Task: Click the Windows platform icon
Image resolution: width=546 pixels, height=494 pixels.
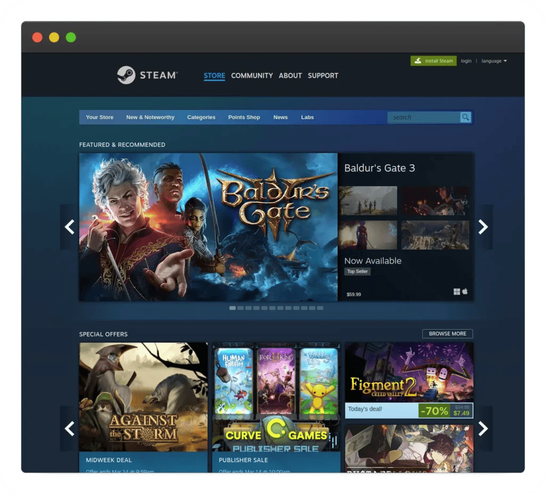Action: (x=456, y=291)
